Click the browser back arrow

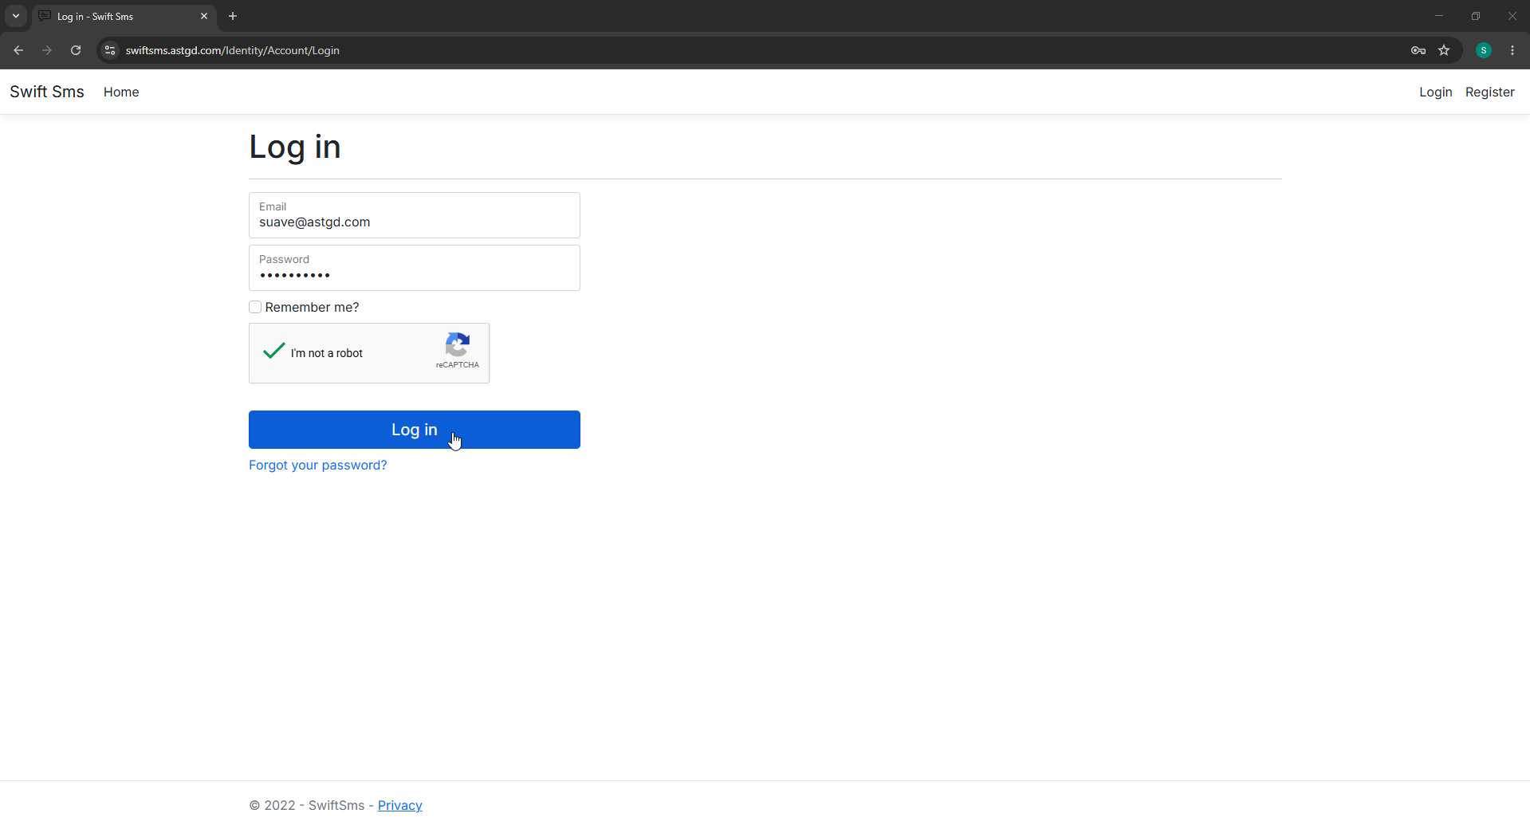pyautogui.click(x=18, y=50)
